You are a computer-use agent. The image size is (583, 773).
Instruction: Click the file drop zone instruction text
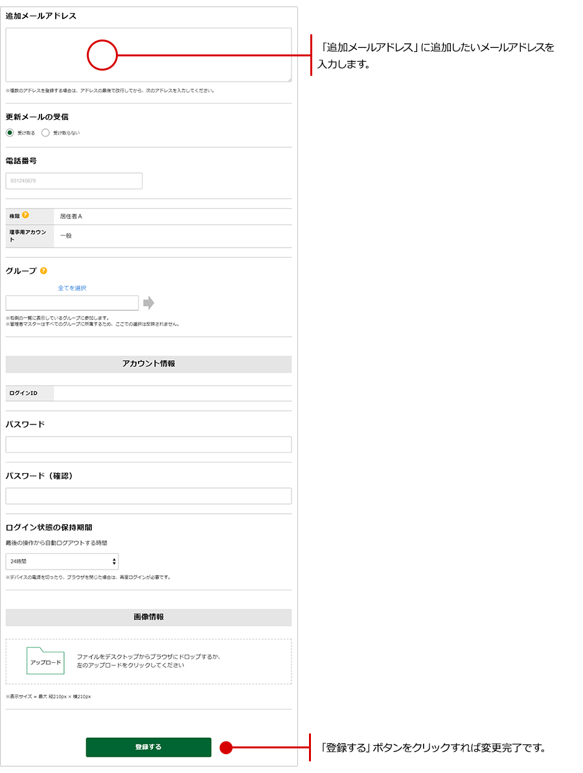(149, 661)
